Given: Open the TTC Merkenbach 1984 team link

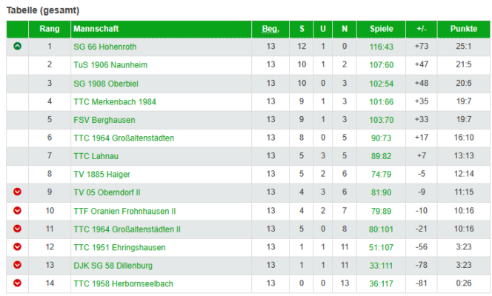Looking at the screenshot, I should (x=115, y=102).
